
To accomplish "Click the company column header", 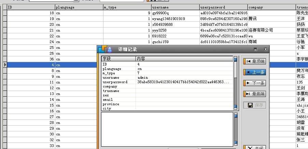I will tap(271, 7).
